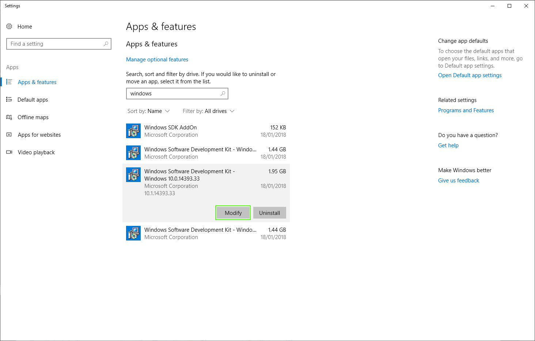
Task: Open Manage optional features link
Action: pos(157,60)
